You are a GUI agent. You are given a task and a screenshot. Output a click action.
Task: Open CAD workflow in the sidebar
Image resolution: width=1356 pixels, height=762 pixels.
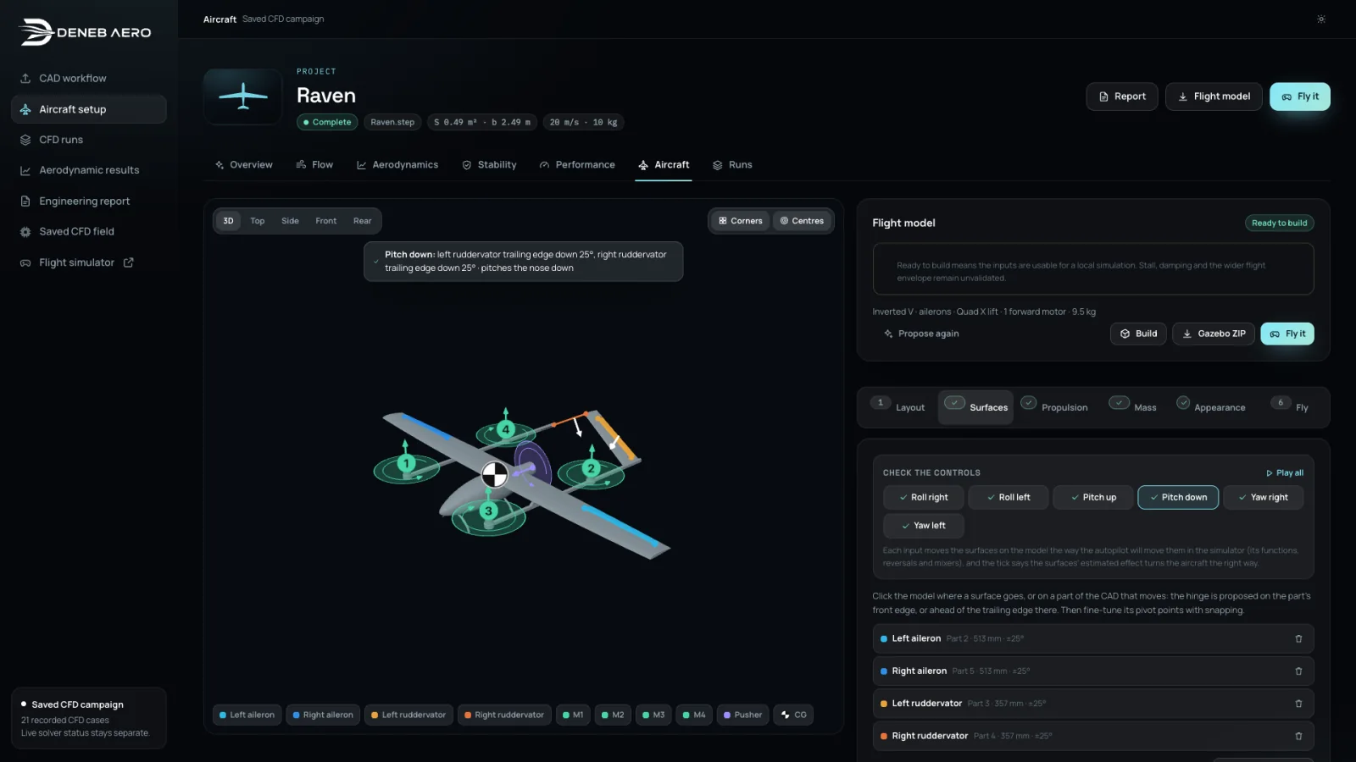[x=89, y=78]
